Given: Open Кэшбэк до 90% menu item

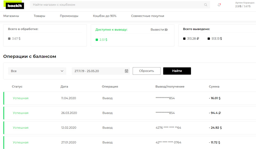Looking at the screenshot, I should click(x=105, y=16).
